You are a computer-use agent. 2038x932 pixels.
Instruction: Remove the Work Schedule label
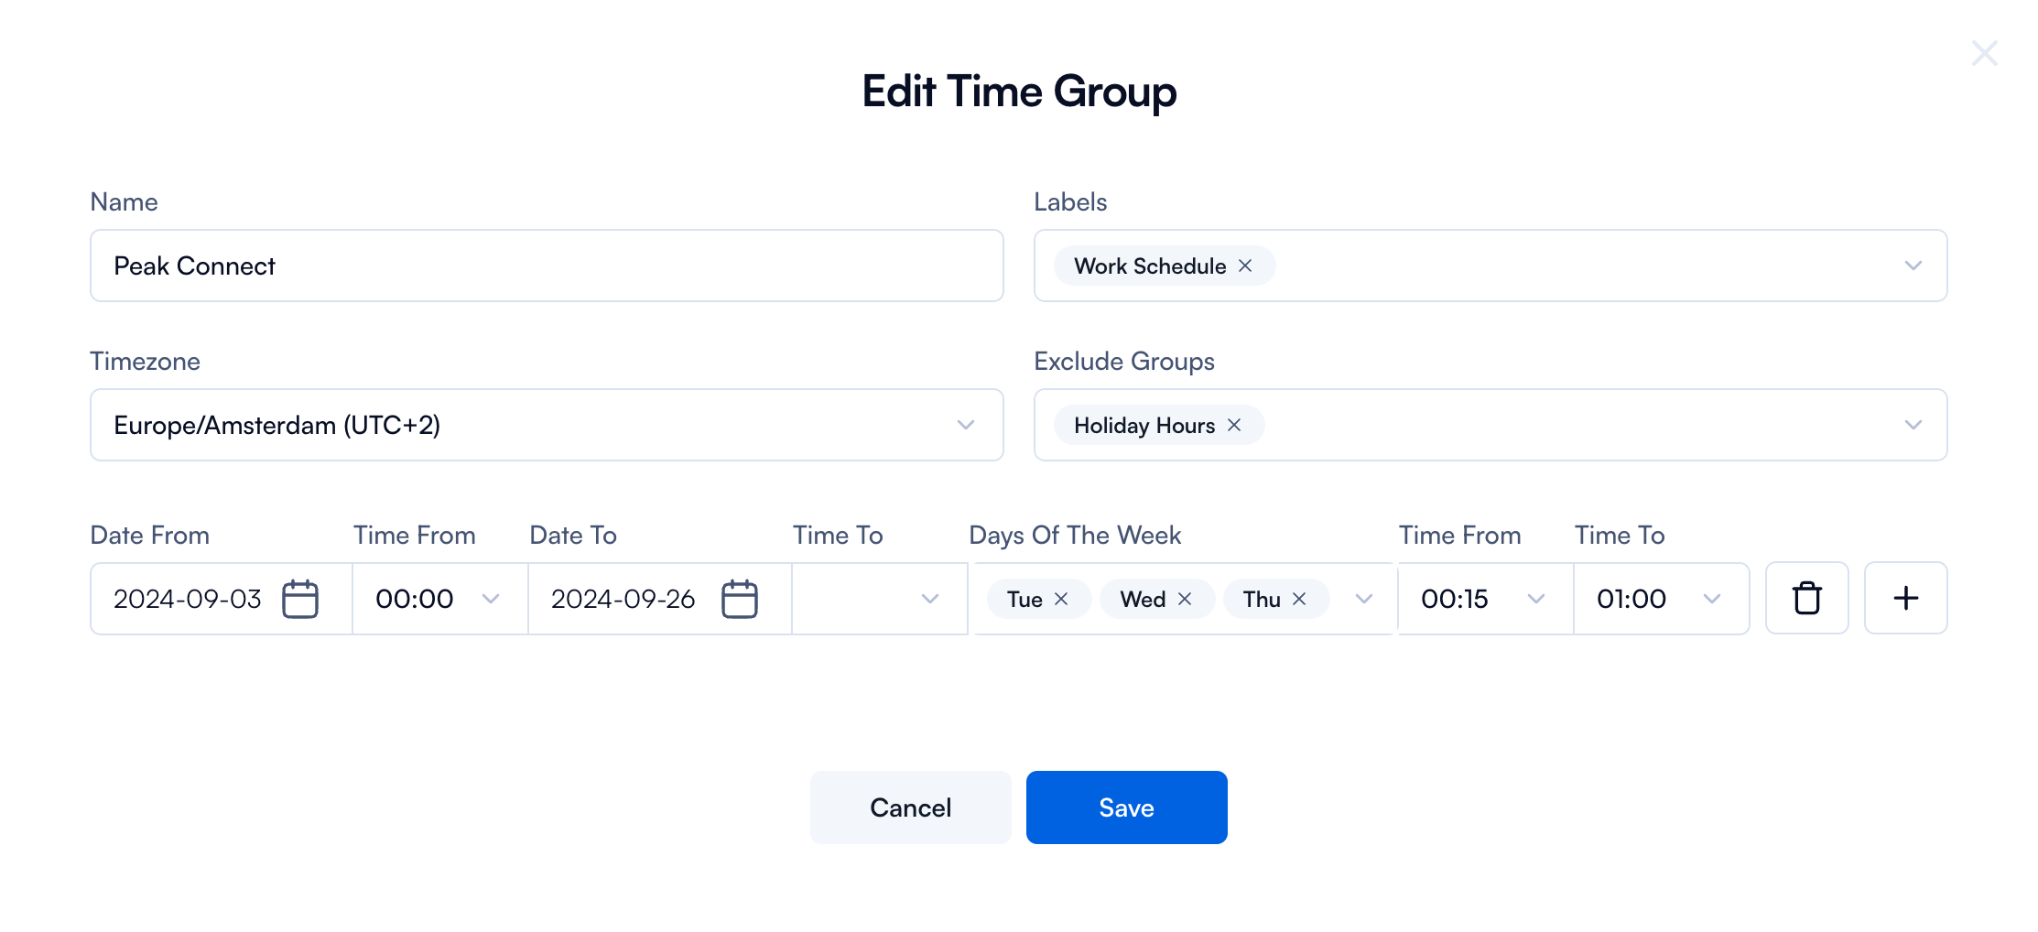(x=1245, y=266)
